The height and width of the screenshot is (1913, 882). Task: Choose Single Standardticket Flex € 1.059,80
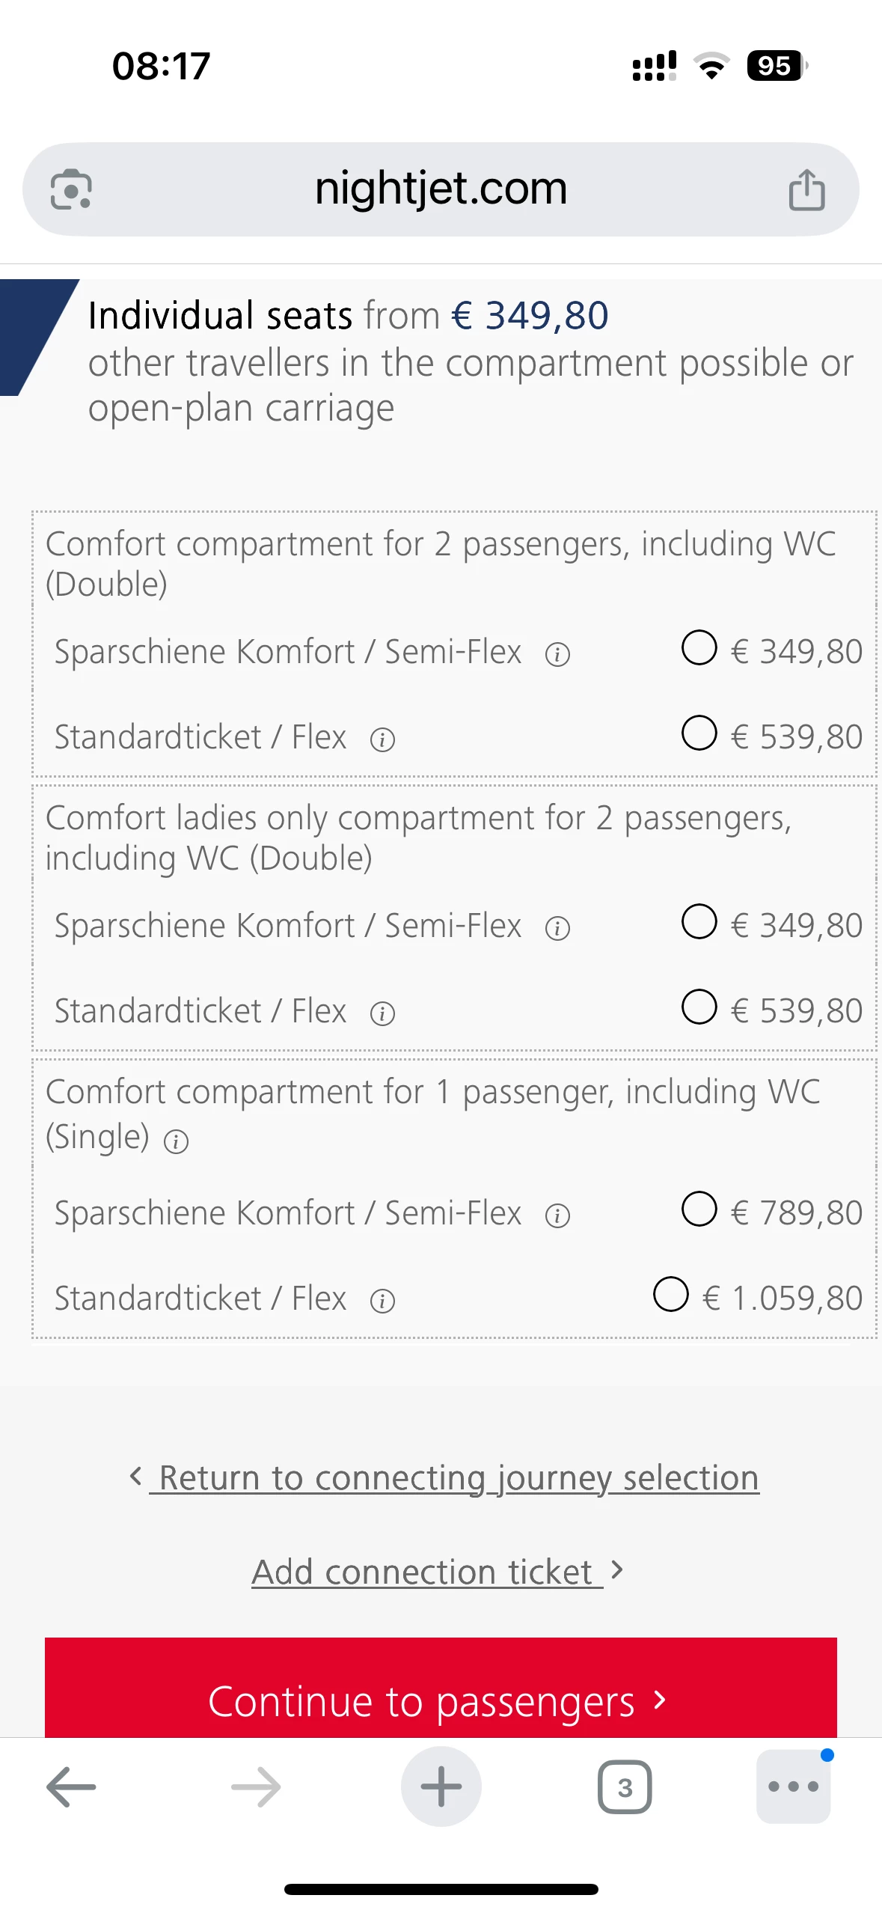click(671, 1295)
